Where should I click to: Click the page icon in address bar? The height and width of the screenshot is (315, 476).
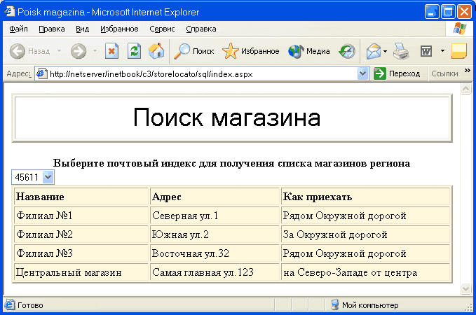click(x=41, y=73)
